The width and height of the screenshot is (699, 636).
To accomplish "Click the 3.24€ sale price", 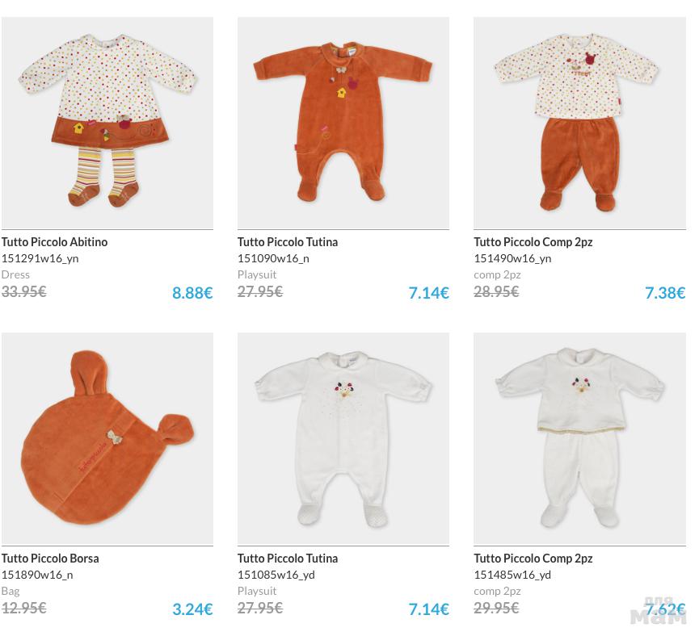I will pyautogui.click(x=192, y=609).
